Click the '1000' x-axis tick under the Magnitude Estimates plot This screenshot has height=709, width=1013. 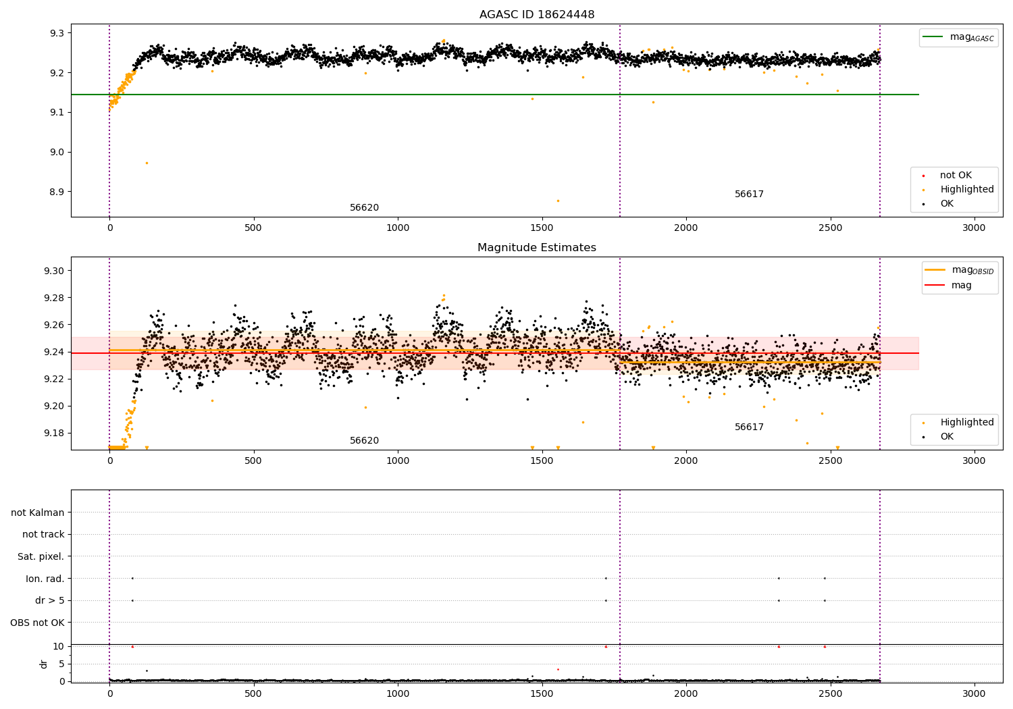(398, 461)
